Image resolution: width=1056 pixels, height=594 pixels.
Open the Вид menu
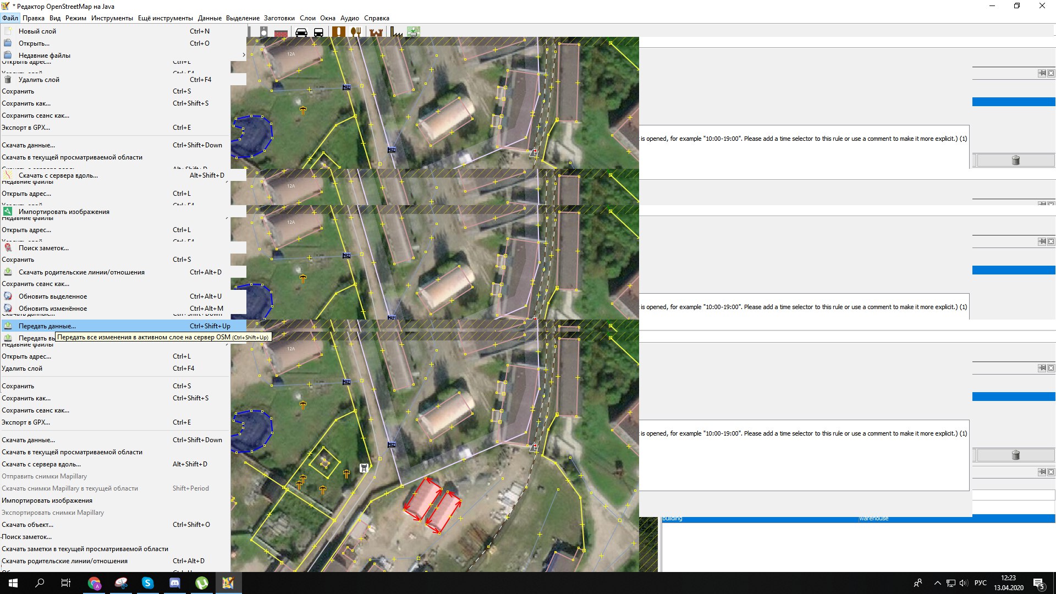[x=55, y=18]
